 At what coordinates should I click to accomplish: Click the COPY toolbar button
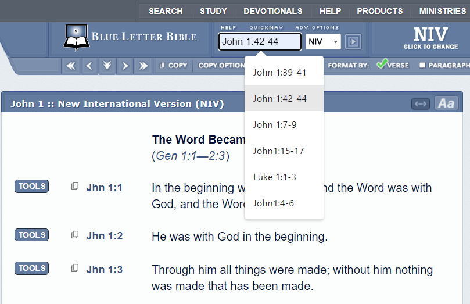click(x=173, y=65)
